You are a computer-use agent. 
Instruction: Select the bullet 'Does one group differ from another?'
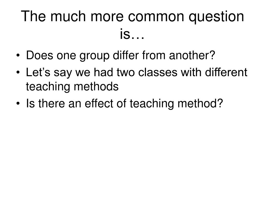[x=121, y=56]
